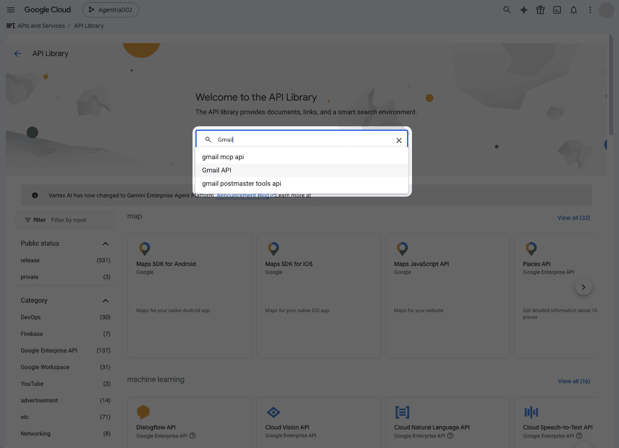Open Maps JavaScript API title
The image size is (619, 448).
point(421,264)
